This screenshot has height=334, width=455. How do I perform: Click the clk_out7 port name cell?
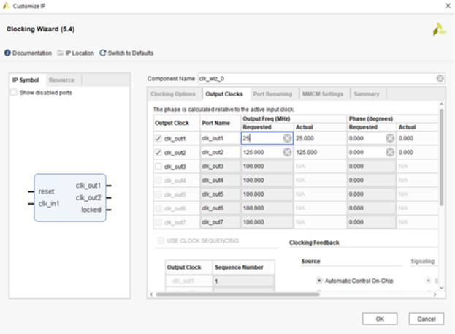(x=220, y=222)
